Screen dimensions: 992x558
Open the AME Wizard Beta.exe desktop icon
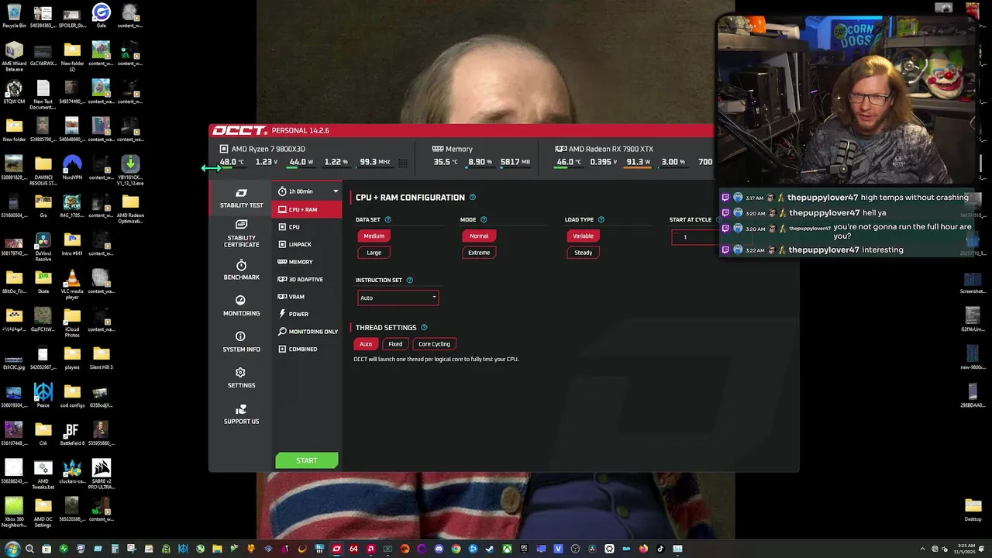tap(14, 55)
